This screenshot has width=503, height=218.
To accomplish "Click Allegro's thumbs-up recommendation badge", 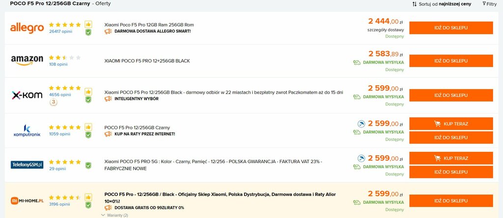I will point(88,24).
